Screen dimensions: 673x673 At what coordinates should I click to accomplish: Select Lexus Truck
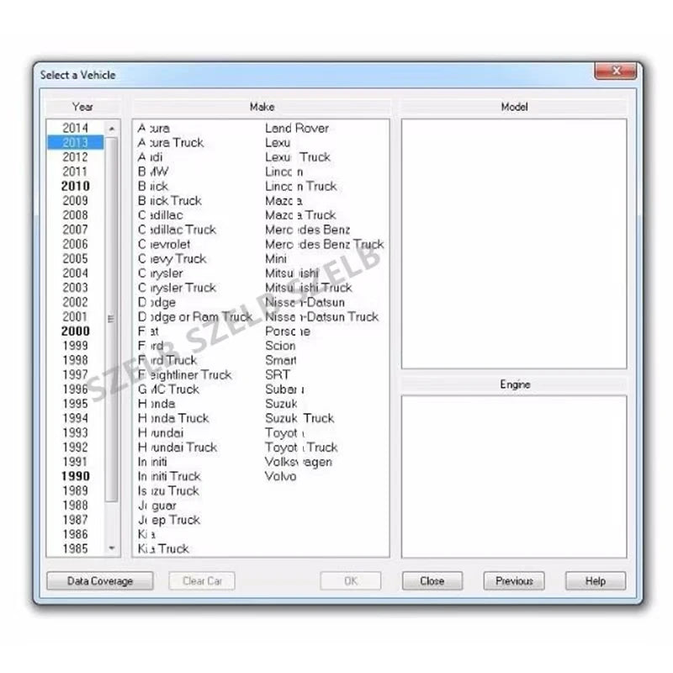point(298,157)
